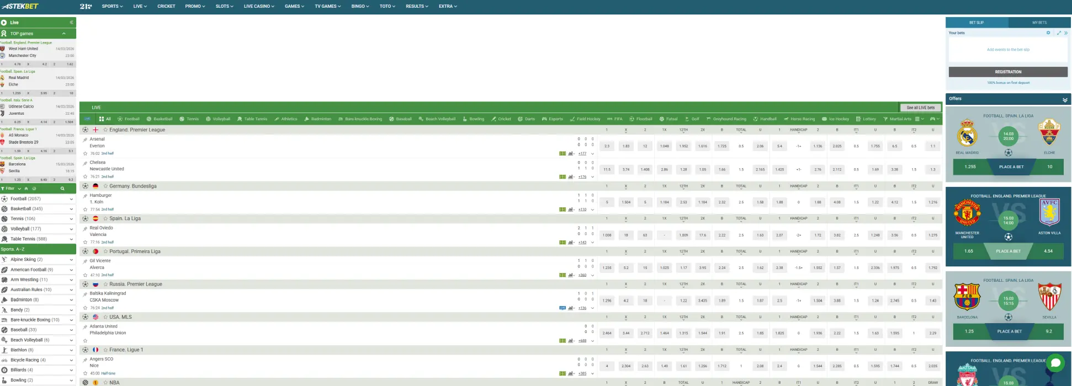Collapse the TOP games section
Viewport: 1072px width, 386px height.
pos(64,34)
